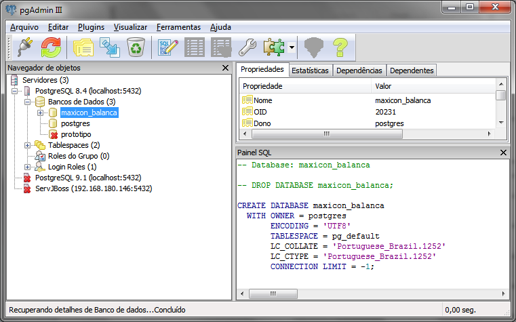This screenshot has width=516, height=322.
Task: Drop the object with the recycle bin icon
Action: coord(136,47)
